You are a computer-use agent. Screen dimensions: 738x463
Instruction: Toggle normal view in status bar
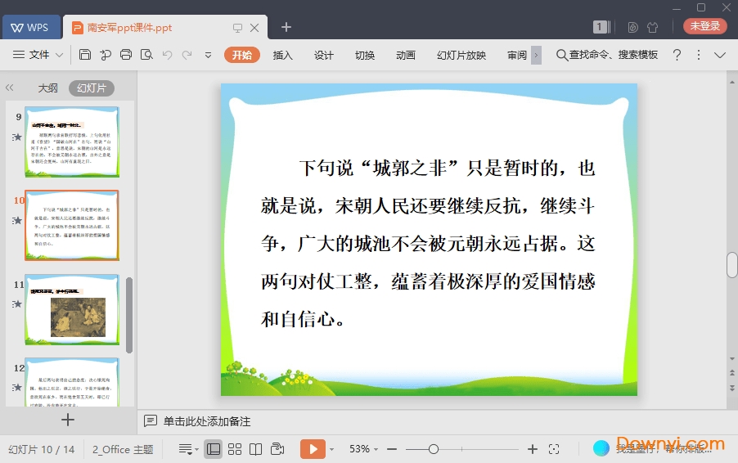pos(213,449)
